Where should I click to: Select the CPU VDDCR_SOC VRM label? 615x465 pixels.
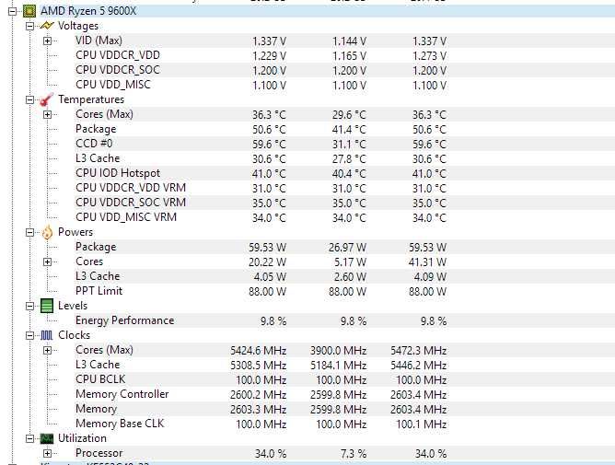(131, 203)
